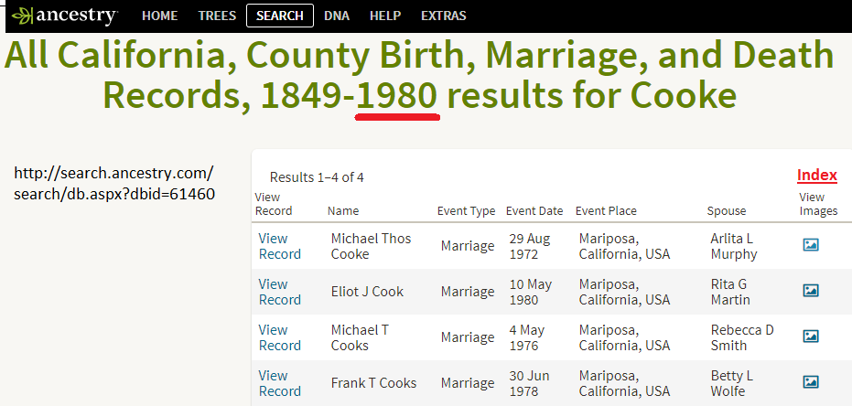Click the red Index link
This screenshot has height=406, width=852.
816,175
